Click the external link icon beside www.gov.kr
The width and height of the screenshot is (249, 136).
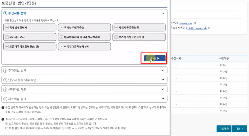click(194, 23)
